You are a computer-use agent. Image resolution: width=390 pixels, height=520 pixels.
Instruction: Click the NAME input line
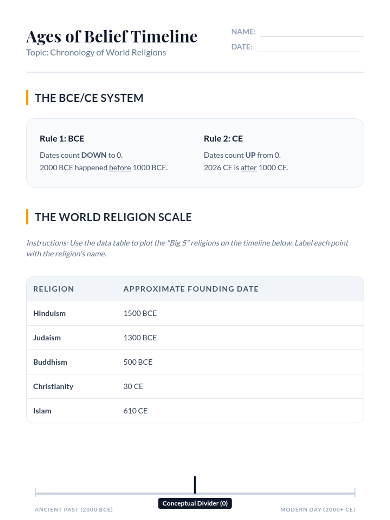312,33
